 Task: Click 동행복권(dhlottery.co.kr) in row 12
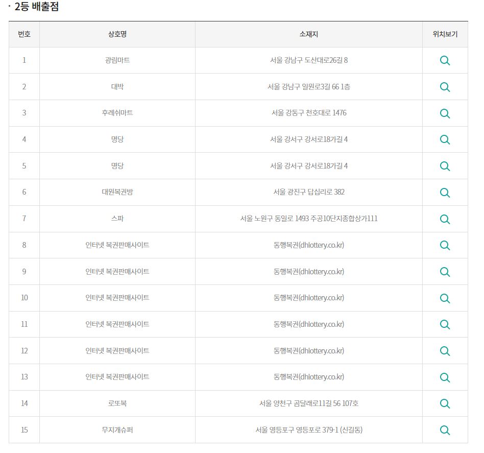pyautogui.click(x=309, y=351)
